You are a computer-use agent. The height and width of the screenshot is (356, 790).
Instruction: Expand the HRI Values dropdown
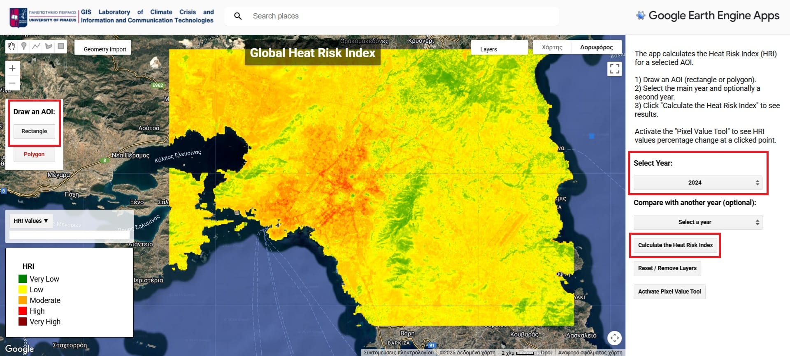[x=31, y=221]
